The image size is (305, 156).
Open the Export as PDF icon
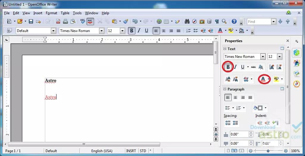58,21
